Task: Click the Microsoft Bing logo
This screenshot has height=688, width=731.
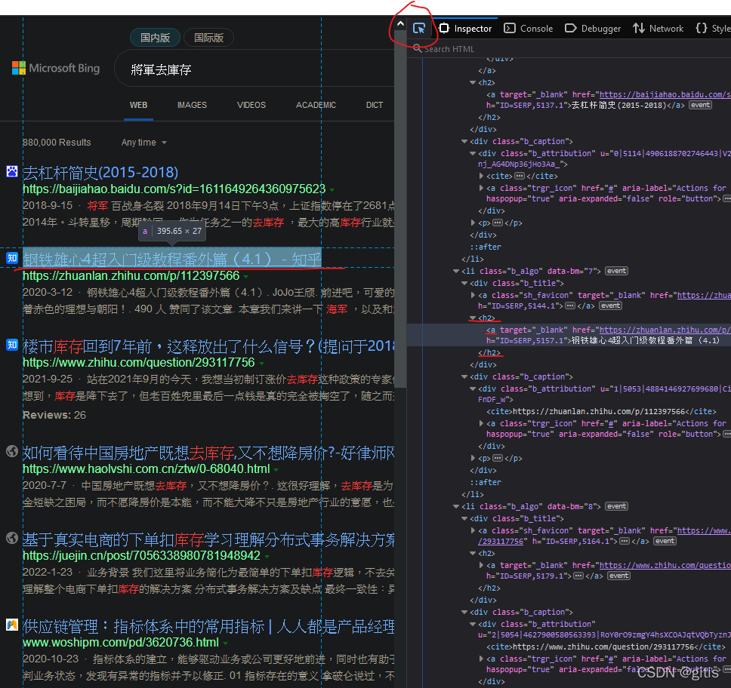Action: 56,68
